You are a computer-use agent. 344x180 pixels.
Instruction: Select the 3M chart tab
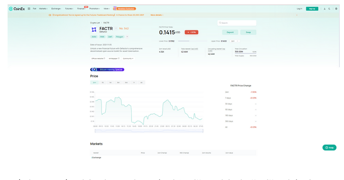(118, 82)
